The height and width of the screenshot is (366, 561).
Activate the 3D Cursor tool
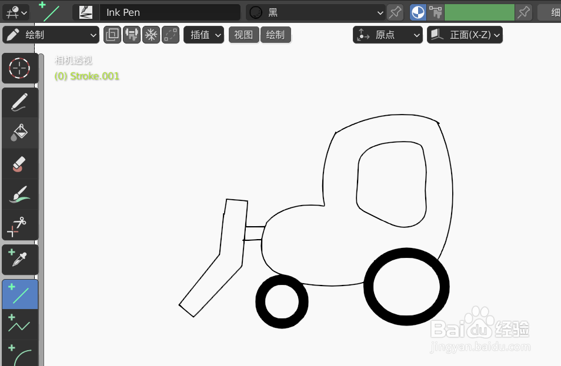[x=20, y=68]
